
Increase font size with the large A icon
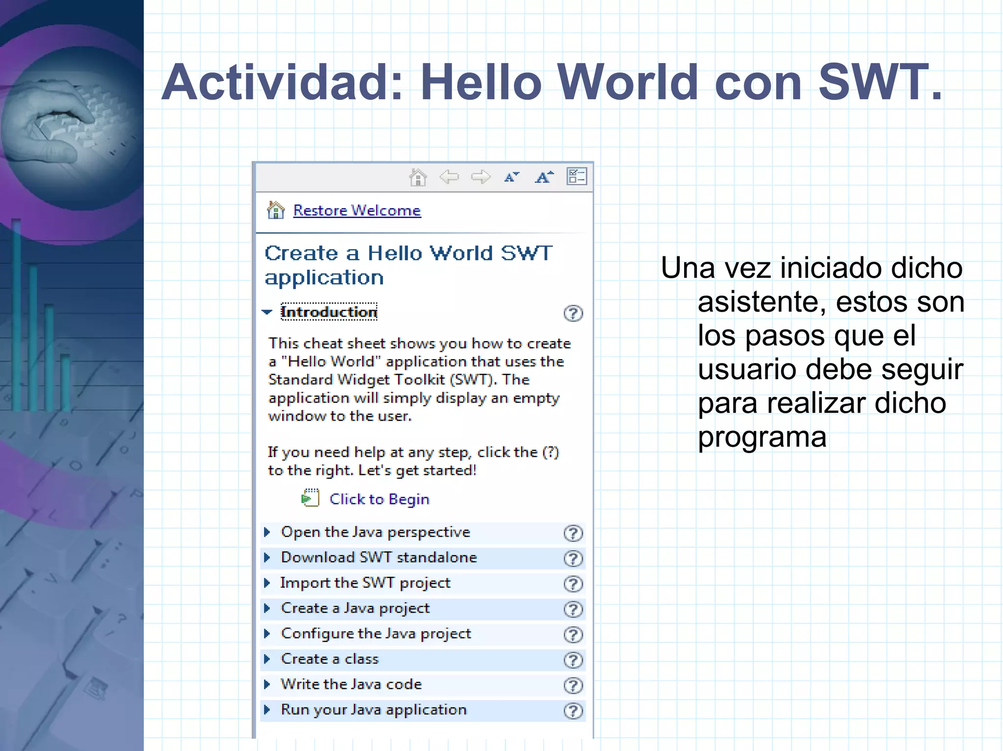(544, 177)
